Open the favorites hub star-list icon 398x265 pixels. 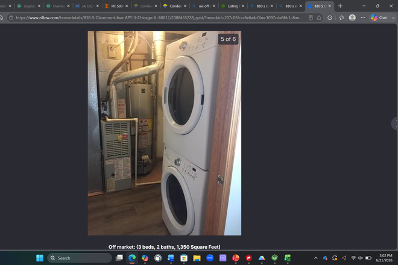coord(342,17)
